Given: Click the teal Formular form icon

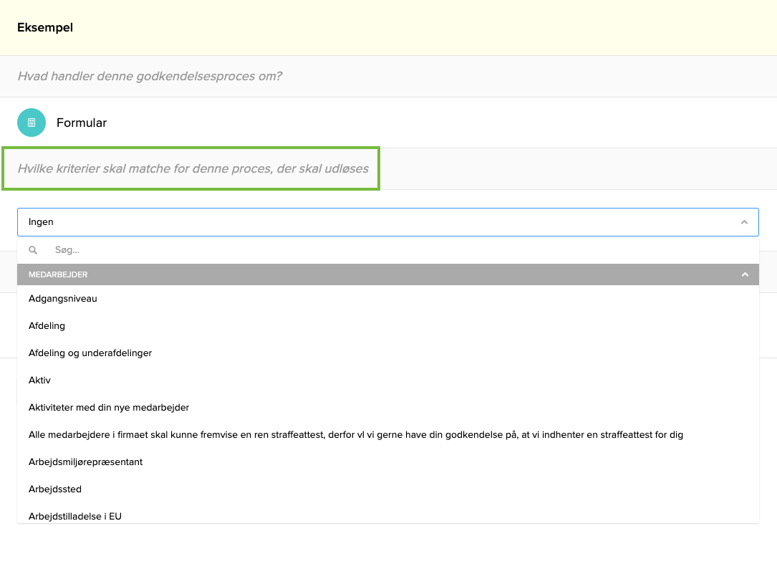Looking at the screenshot, I should 31,123.
